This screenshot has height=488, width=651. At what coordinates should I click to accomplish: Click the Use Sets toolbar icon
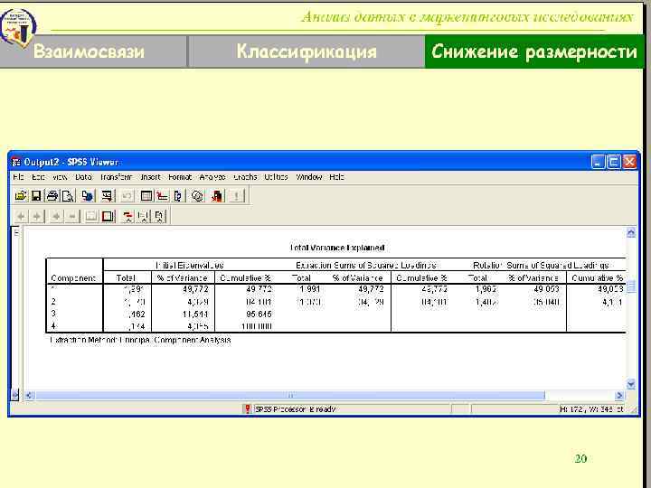[x=198, y=195]
